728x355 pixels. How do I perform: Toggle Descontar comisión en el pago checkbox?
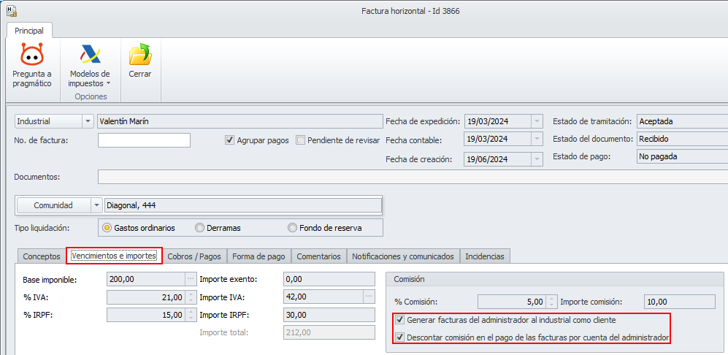pyautogui.click(x=399, y=337)
